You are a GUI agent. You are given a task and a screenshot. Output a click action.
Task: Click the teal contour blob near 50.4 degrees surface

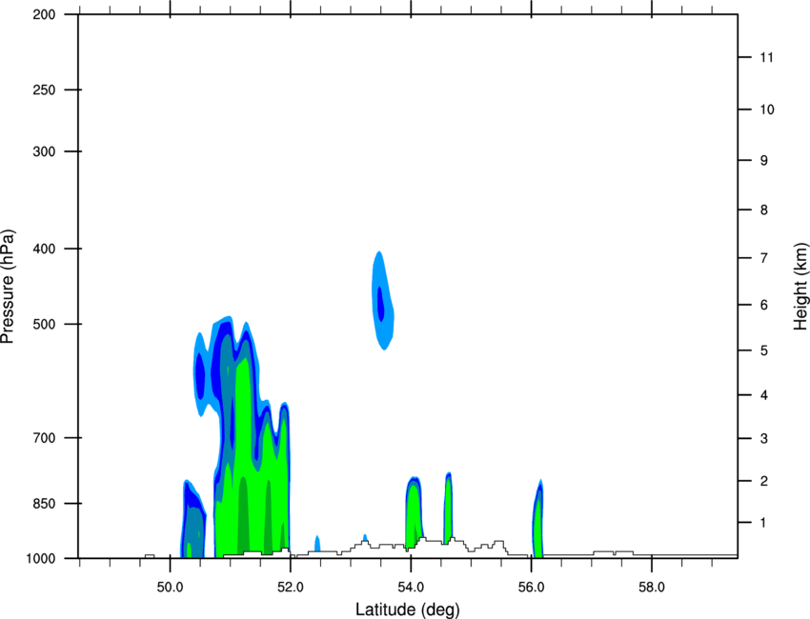click(x=193, y=531)
